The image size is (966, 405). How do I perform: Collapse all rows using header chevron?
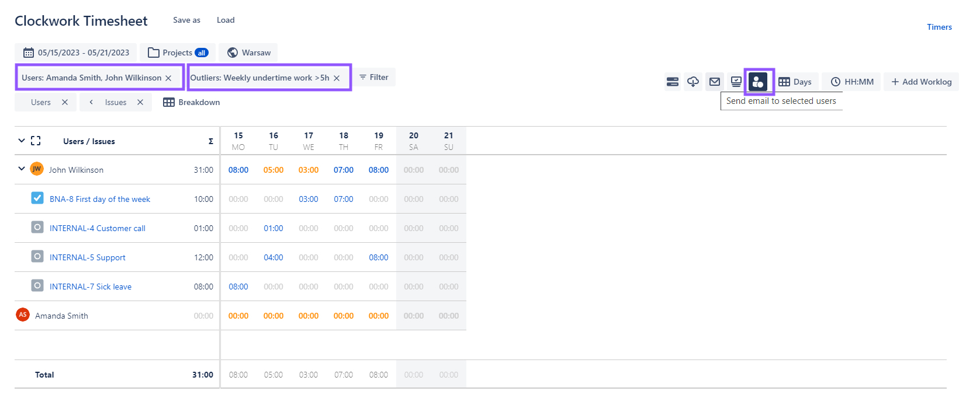click(22, 141)
